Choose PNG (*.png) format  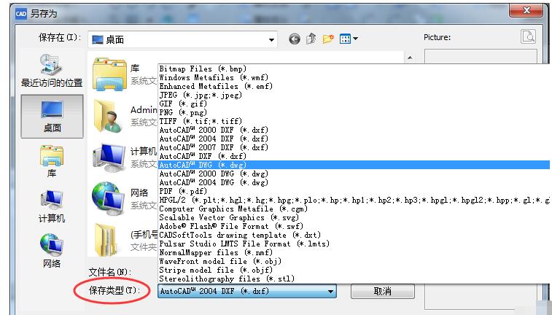[x=354, y=112]
